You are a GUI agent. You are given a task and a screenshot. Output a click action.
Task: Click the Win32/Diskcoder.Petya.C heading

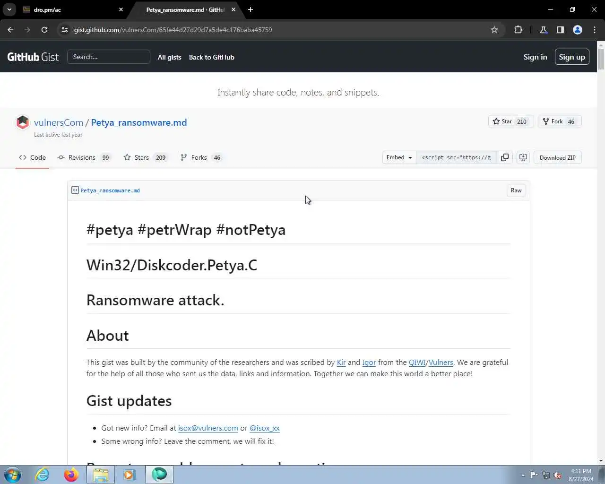pos(172,265)
